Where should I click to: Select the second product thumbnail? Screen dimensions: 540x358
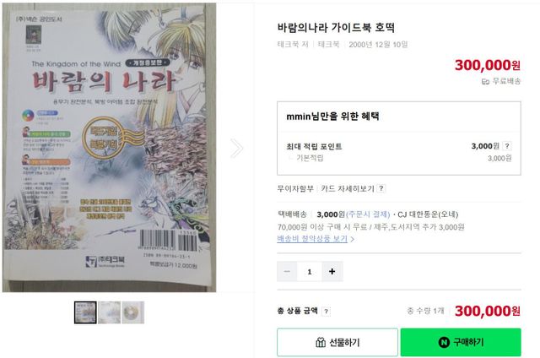pos(109,312)
